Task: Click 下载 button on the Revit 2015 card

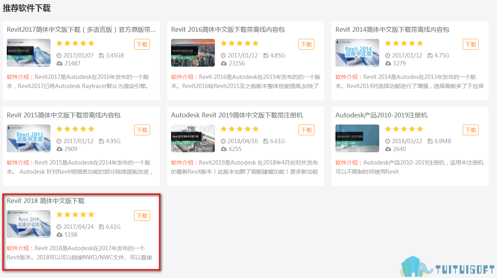Action: coord(142,130)
